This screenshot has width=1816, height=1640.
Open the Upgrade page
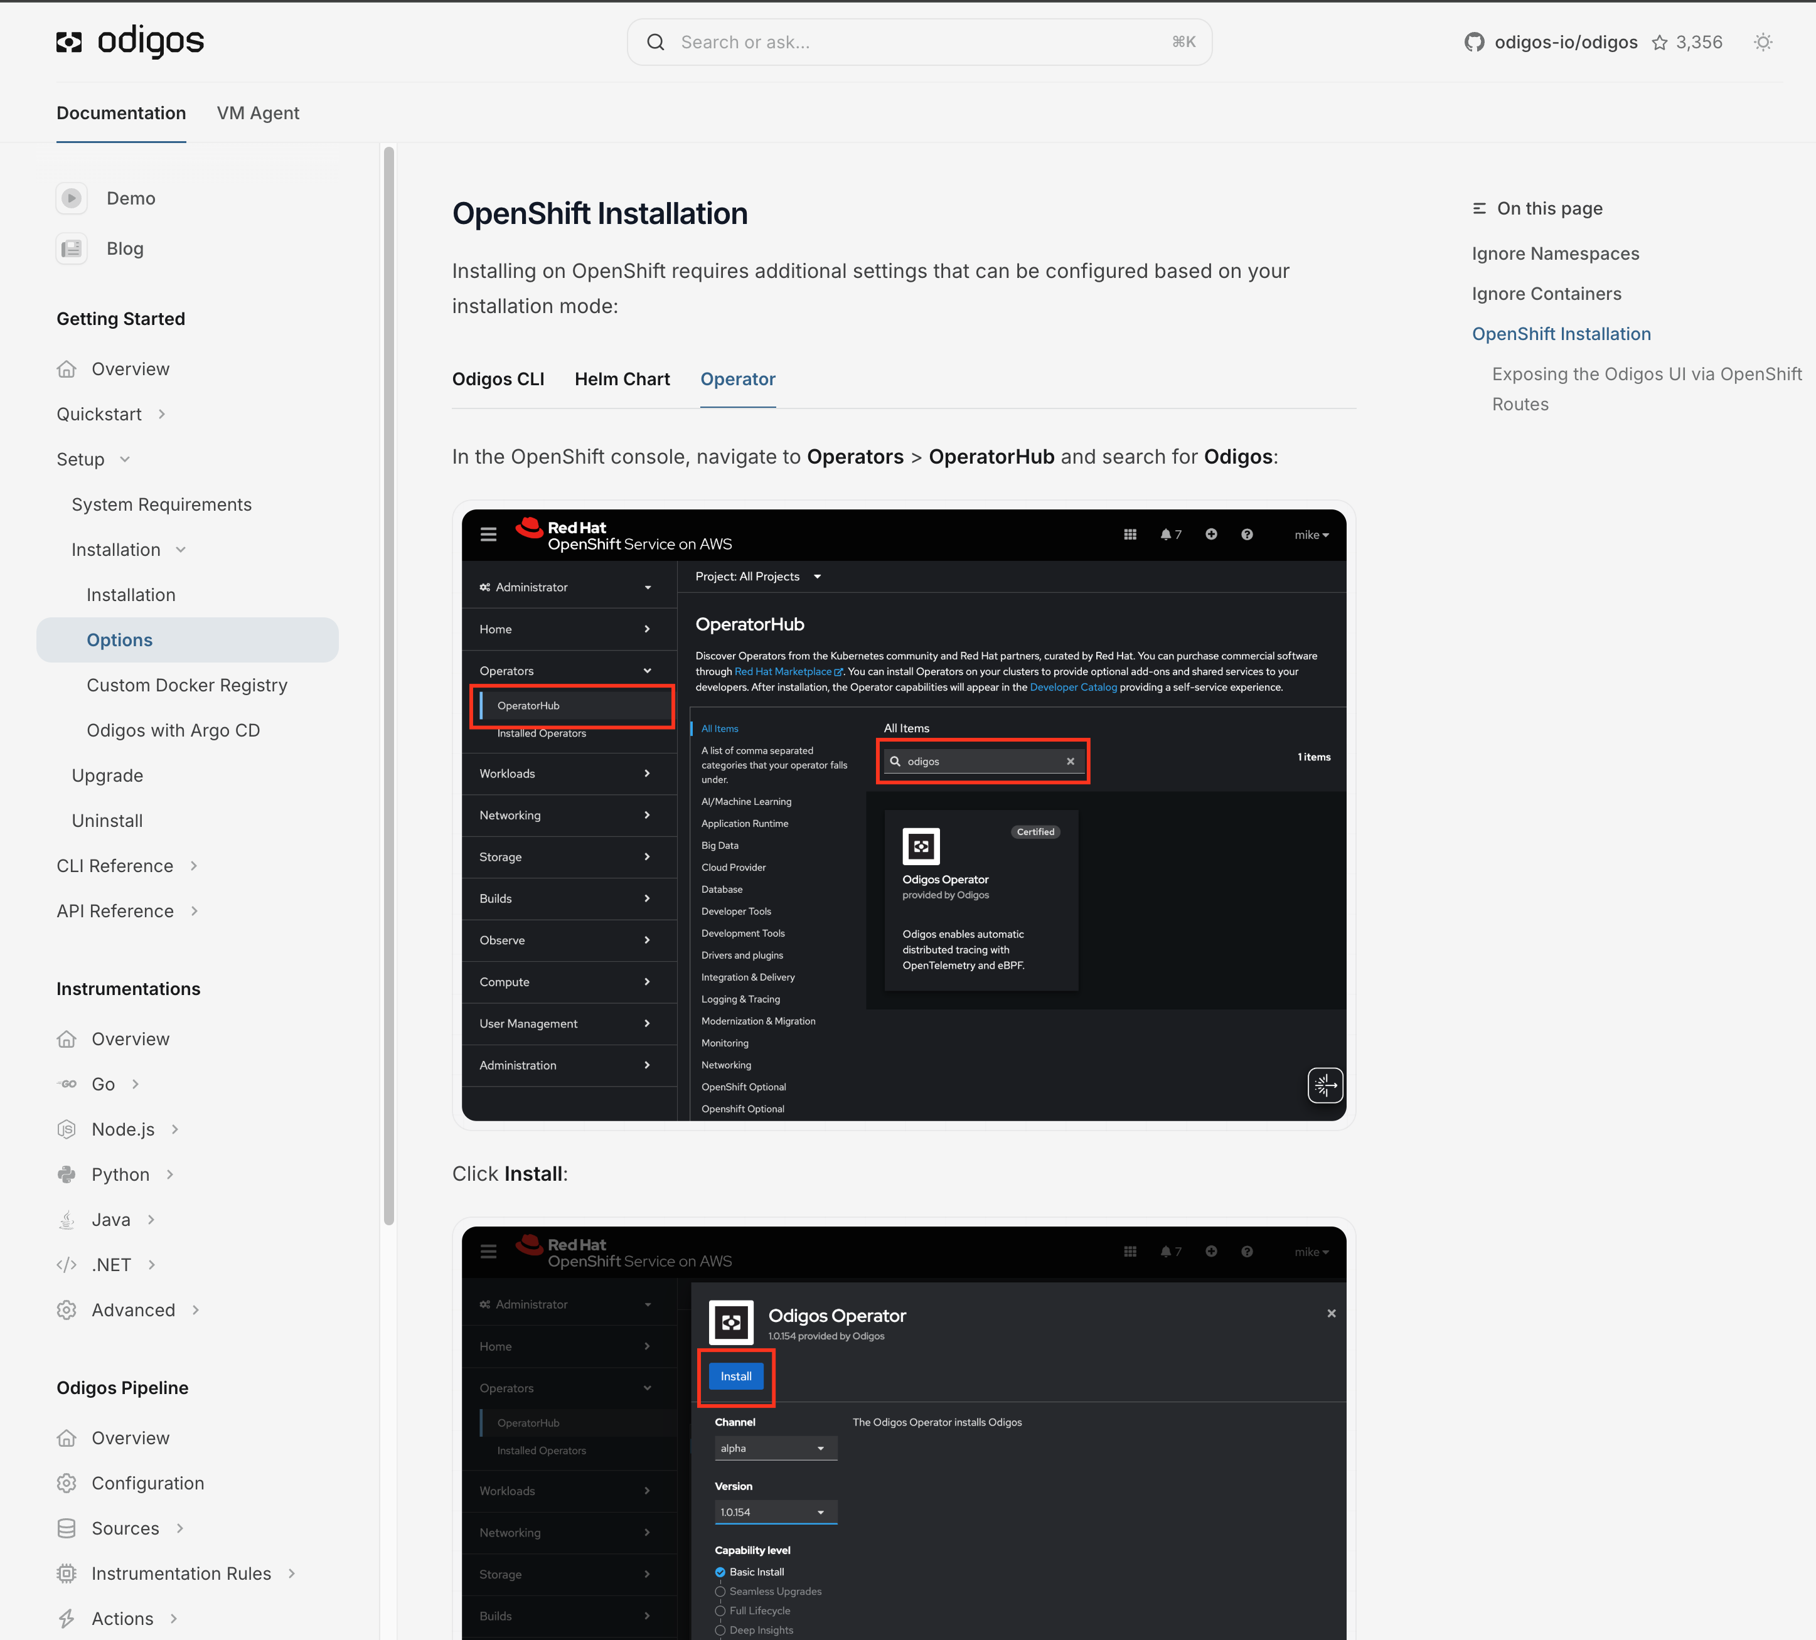click(108, 775)
